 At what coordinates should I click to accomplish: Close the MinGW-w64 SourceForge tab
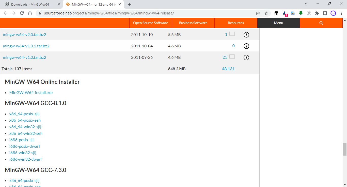tap(119, 4)
